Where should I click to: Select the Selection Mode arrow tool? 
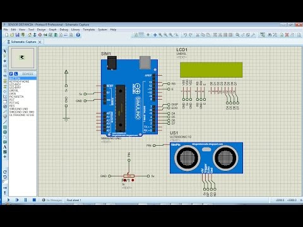[x=5, y=51]
